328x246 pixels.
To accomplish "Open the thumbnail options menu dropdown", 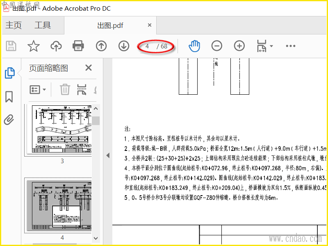I will tap(38, 90).
